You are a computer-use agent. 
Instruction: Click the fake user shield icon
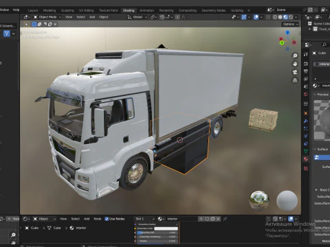tap(207, 219)
